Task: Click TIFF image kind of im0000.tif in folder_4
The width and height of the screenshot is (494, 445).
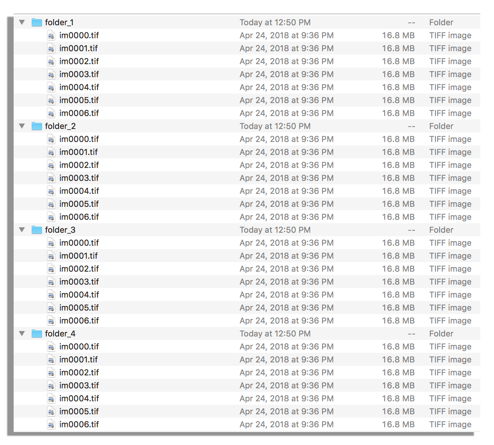Action: pyautogui.click(x=450, y=347)
